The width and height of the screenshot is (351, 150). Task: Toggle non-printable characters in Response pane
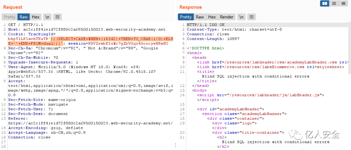click(241, 17)
